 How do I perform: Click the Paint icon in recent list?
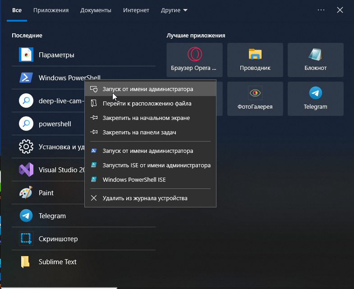(26, 193)
